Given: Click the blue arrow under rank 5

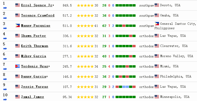Looking at the screenshot, I should tap(5, 49).
